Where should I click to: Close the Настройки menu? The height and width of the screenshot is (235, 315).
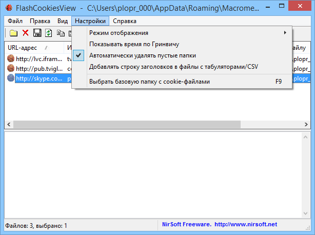(90, 21)
